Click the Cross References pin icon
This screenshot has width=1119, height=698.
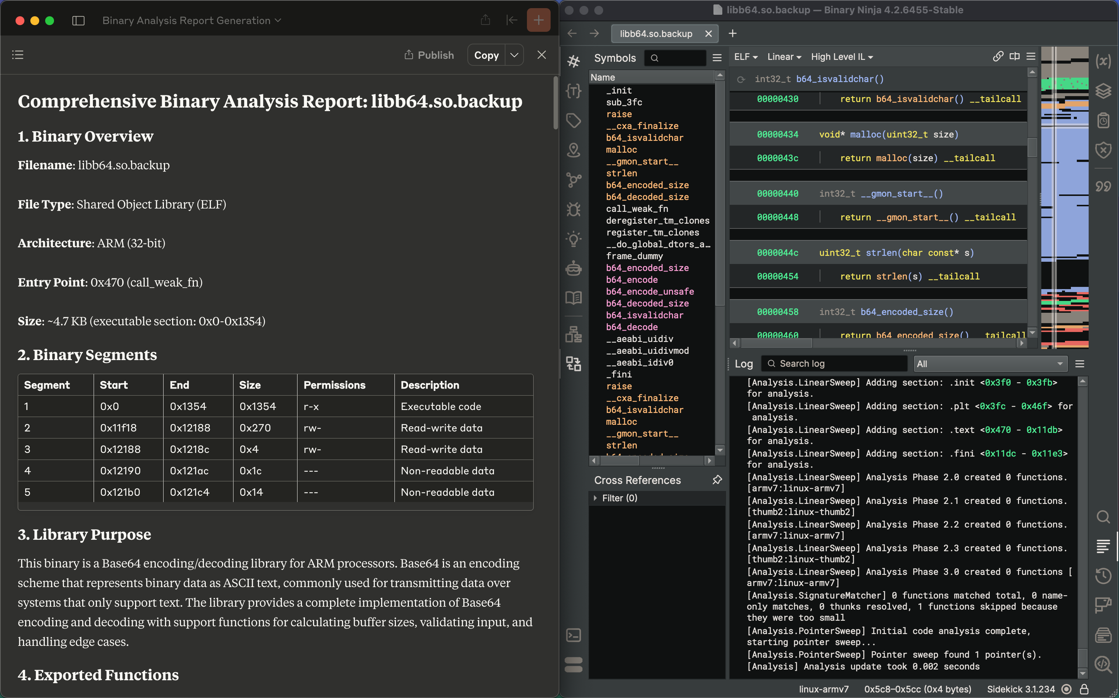[717, 480]
